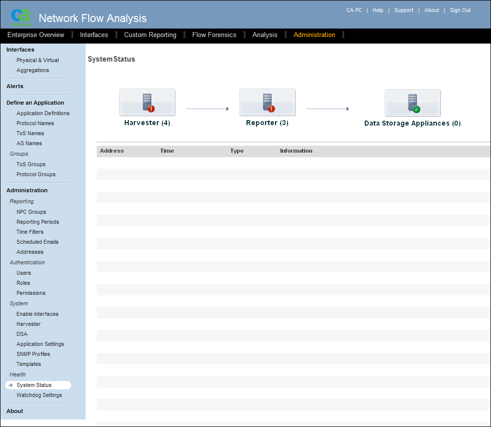Click the Reporter server icon showing an alert
The width and height of the screenshot is (491, 427).
(x=267, y=102)
